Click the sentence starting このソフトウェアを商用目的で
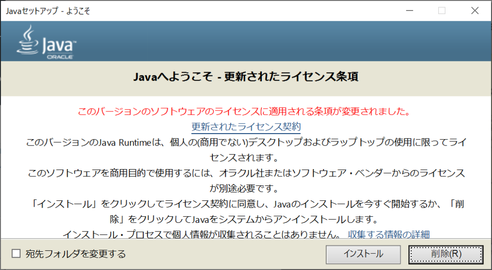 pos(246,181)
